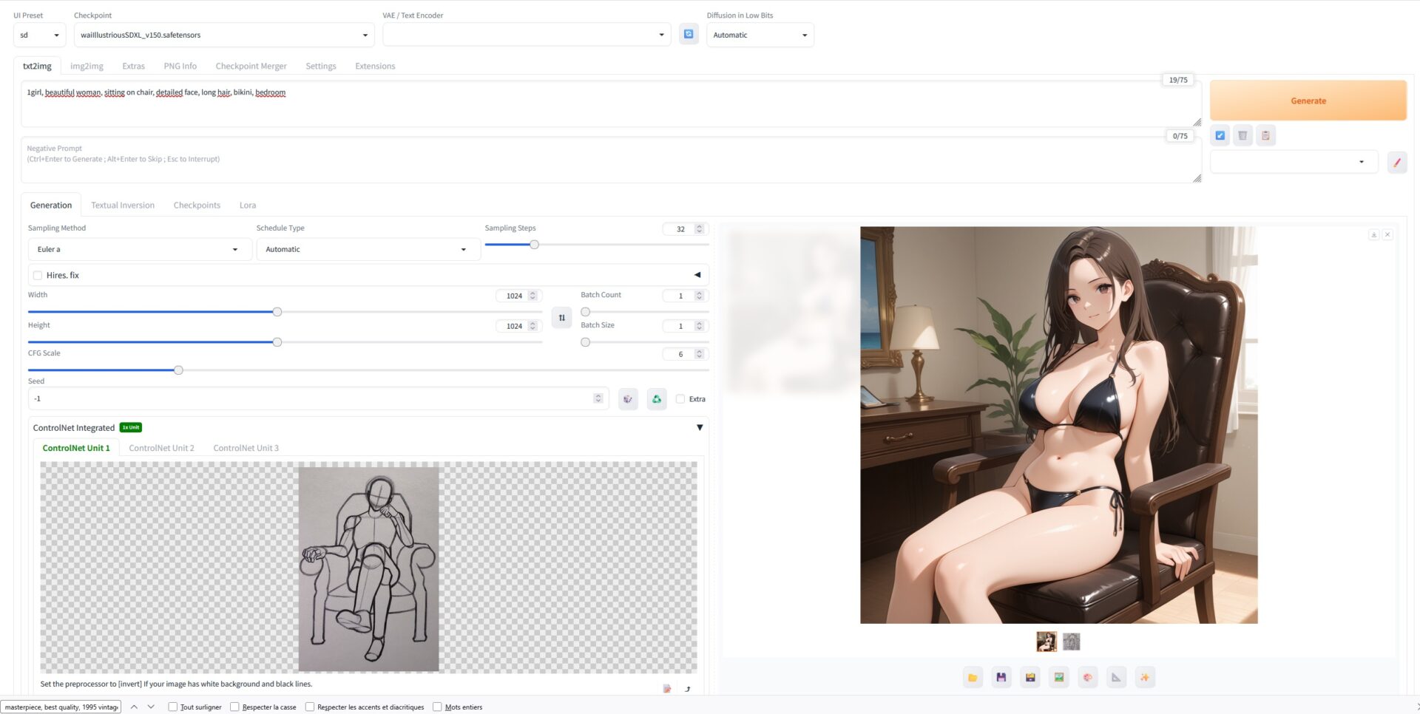Click the Sampling Steps number field showing 32
The height and width of the screenshot is (714, 1420).
[x=681, y=229]
